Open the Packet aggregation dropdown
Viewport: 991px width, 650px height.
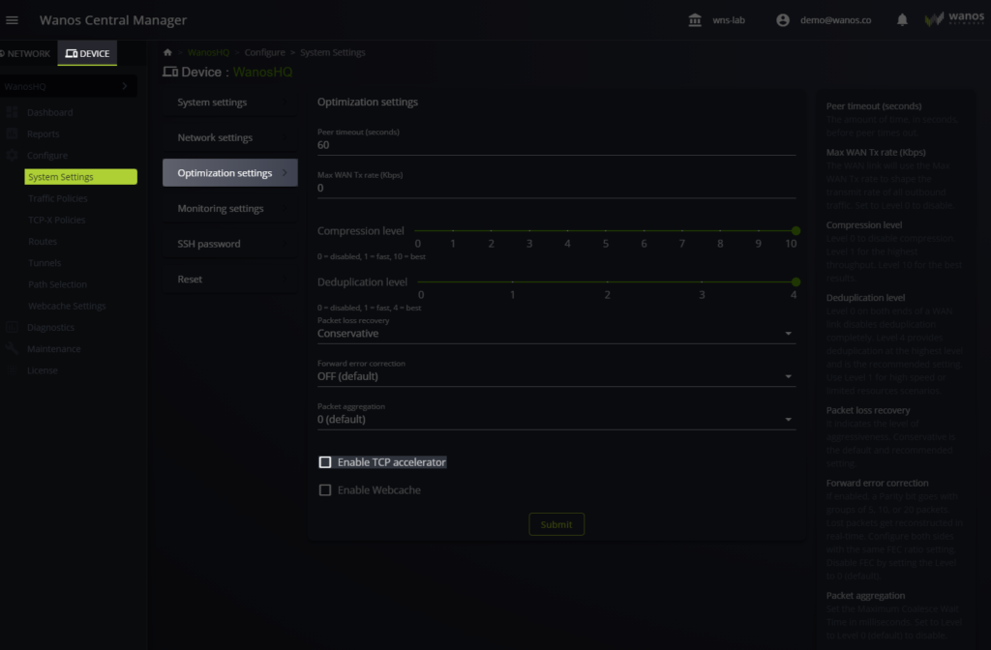[x=556, y=420]
